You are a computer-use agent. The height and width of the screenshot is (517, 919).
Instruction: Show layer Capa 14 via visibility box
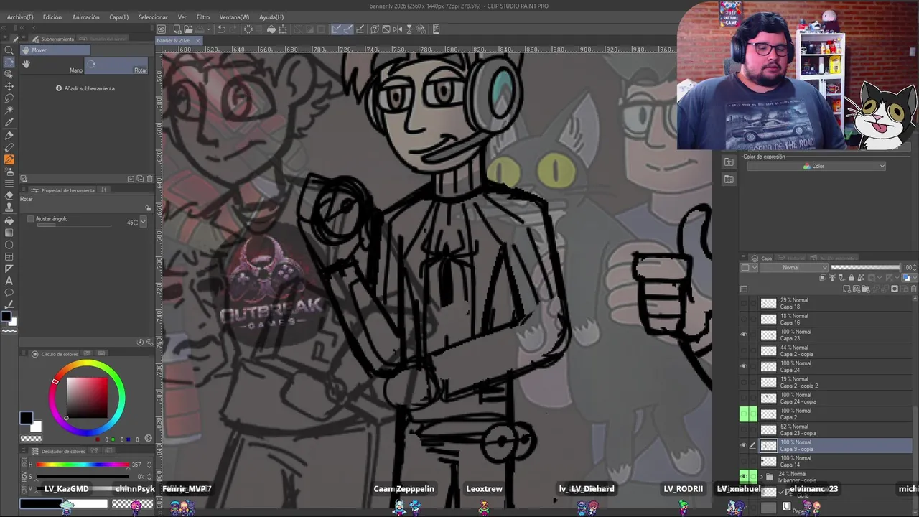744,462
